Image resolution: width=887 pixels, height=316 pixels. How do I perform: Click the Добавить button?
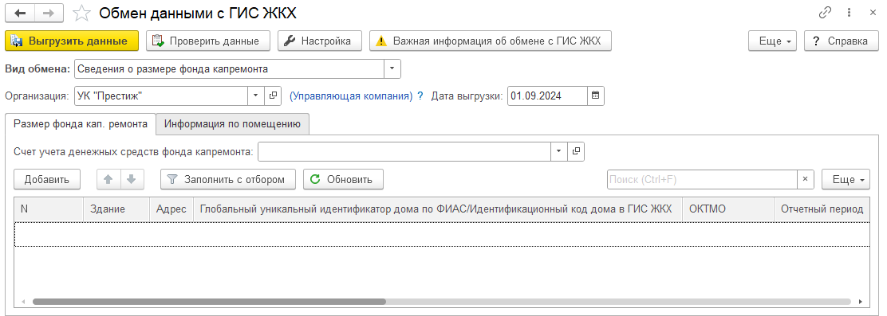click(x=47, y=179)
